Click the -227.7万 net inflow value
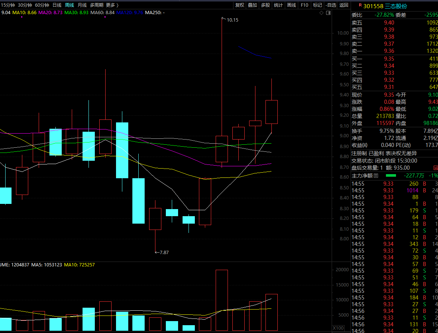Image resolution: width=438 pixels, height=333 pixels. (x=414, y=176)
